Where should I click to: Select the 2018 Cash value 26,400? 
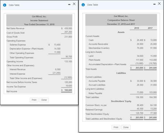pyautogui.click(x=140, y=40)
